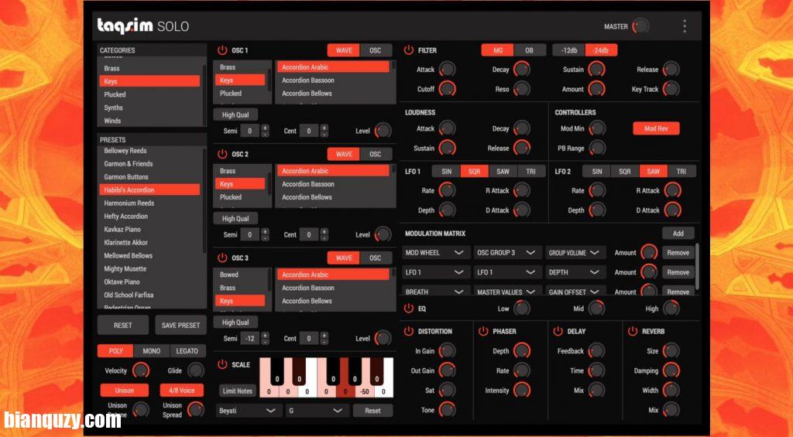This screenshot has height=437, width=793.
Task: Open the OSC GROUP 3 dropdown
Action: click(x=506, y=253)
